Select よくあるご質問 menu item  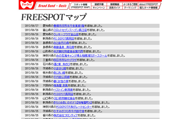click(x=130, y=4)
